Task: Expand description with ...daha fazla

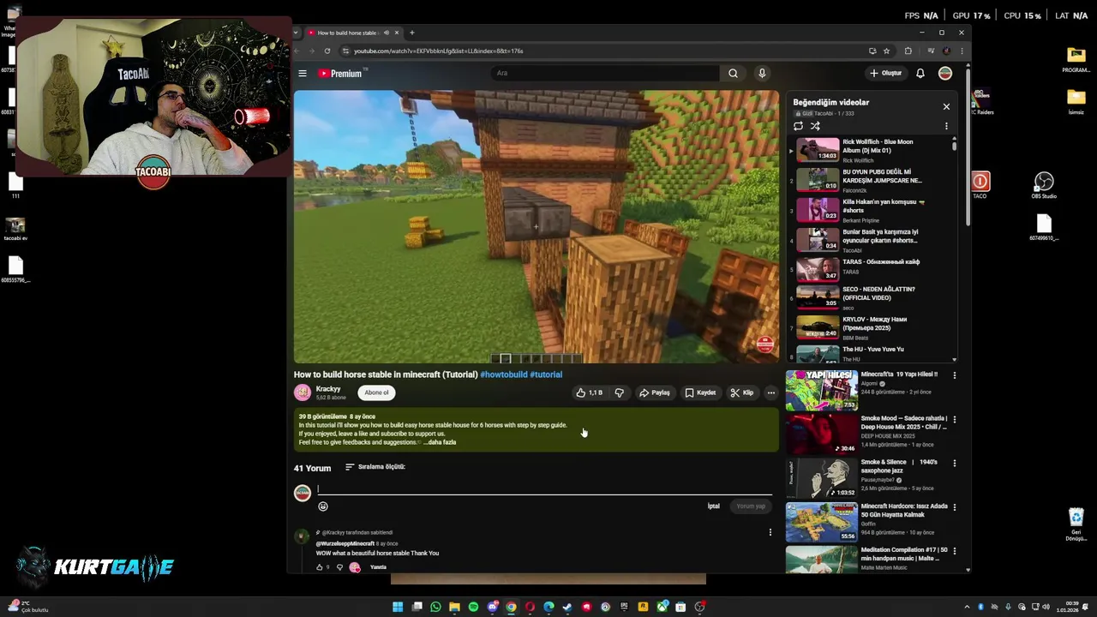Action: click(440, 442)
